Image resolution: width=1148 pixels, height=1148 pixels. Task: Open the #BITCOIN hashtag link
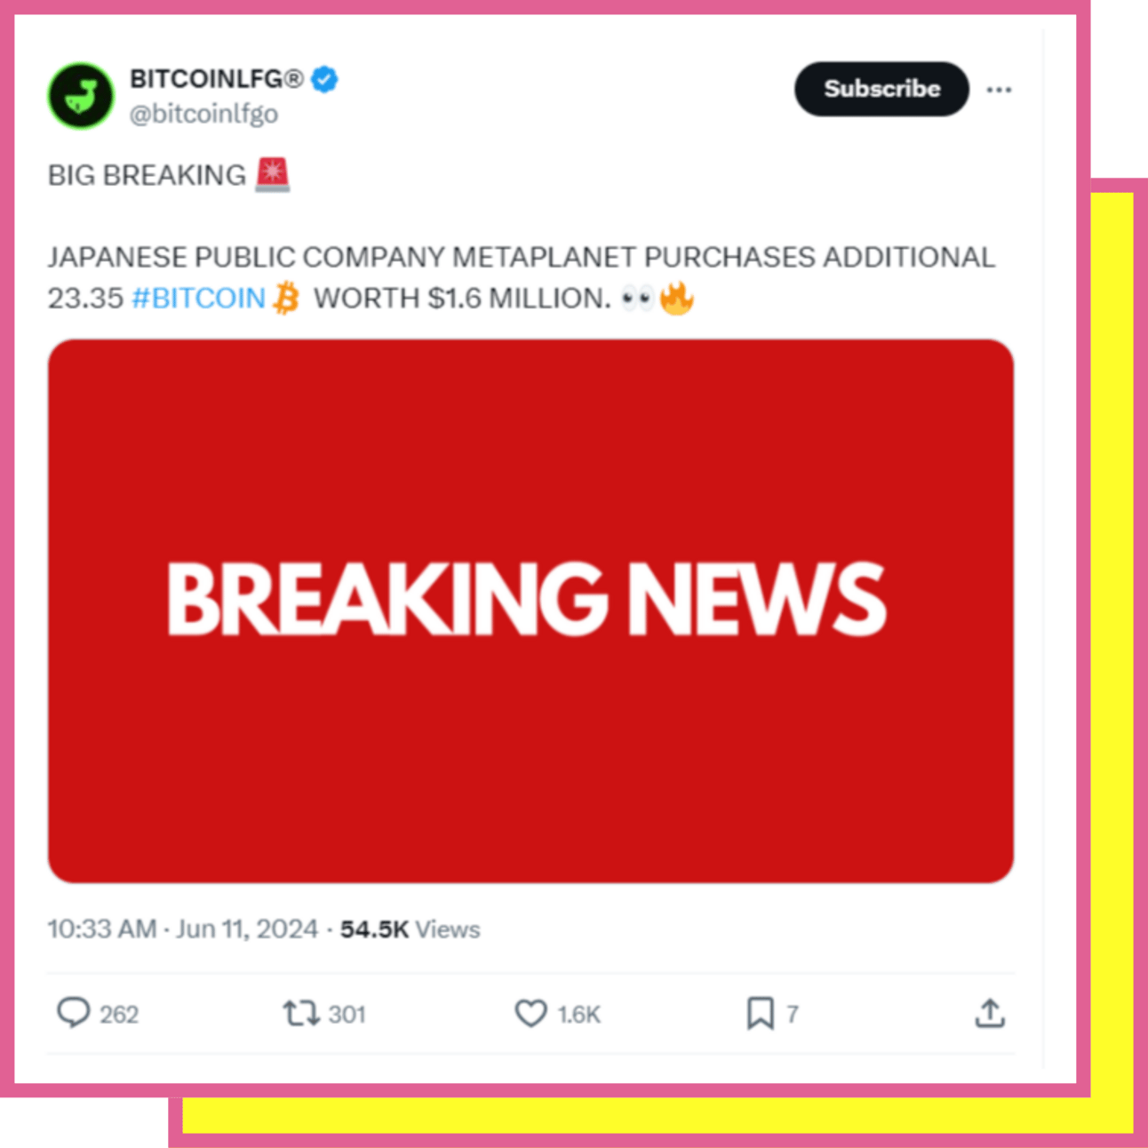199,298
